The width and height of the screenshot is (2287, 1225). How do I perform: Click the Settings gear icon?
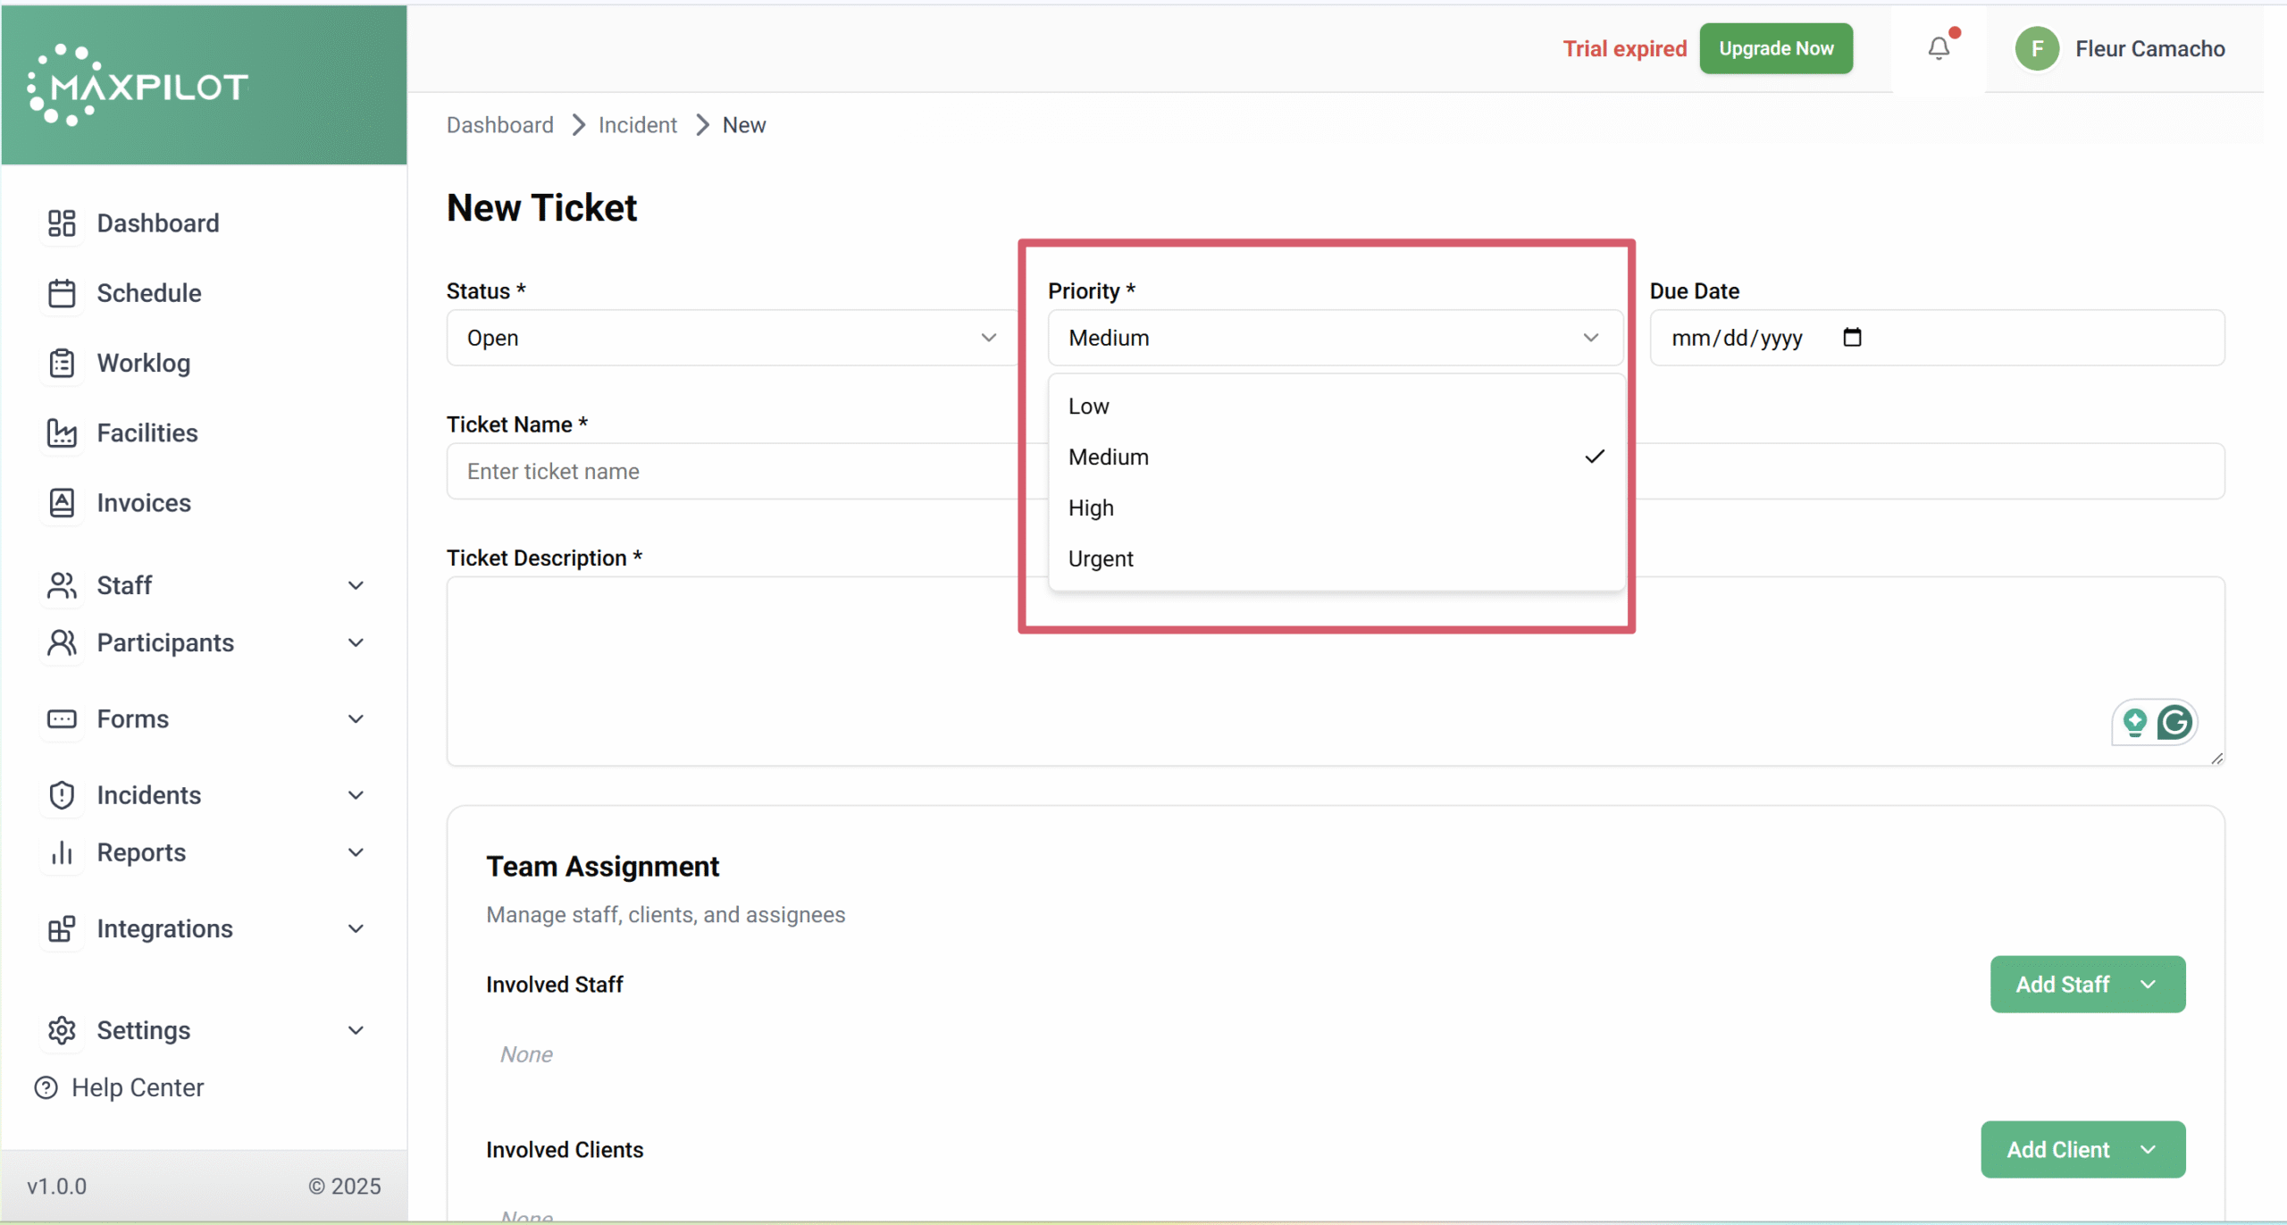tap(62, 1030)
